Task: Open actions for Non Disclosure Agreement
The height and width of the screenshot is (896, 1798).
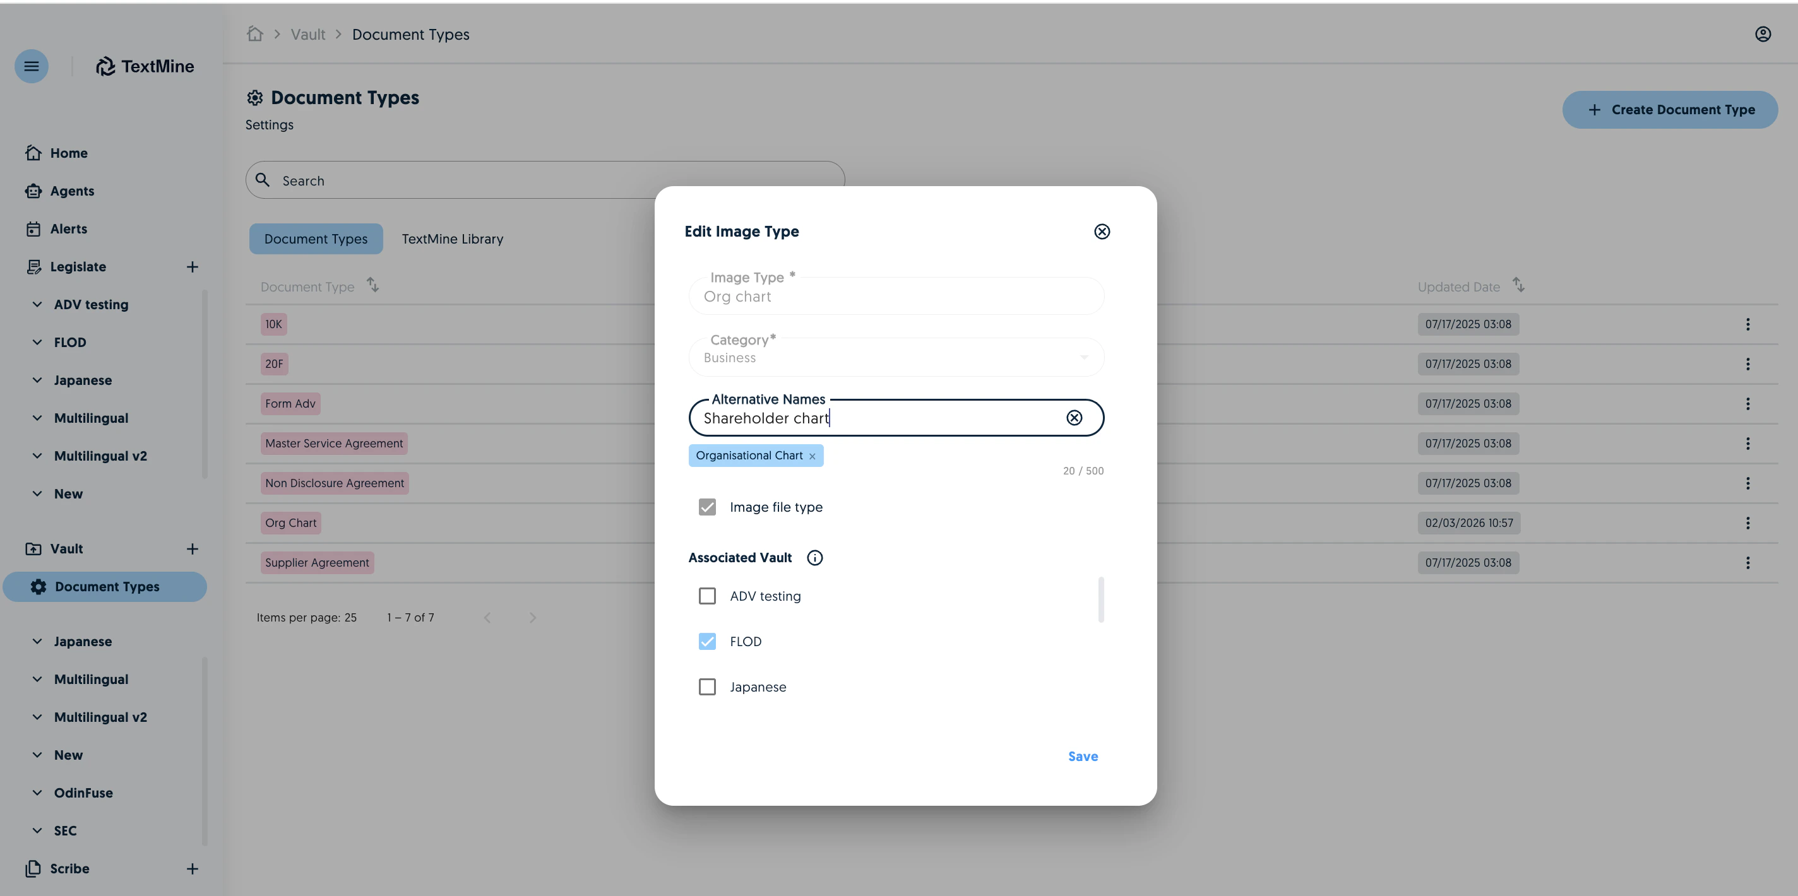Action: coord(1747,483)
